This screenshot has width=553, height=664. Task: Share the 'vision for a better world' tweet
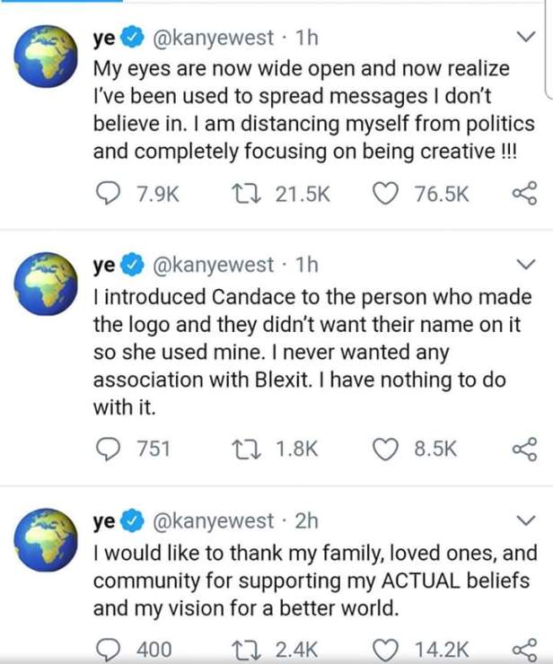(x=522, y=650)
